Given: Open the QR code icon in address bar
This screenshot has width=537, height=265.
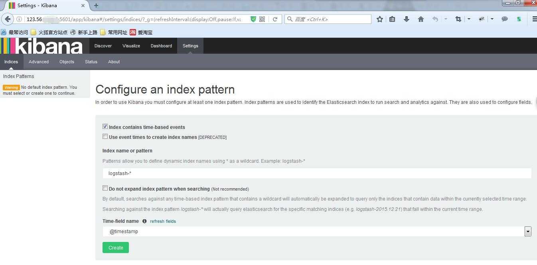Looking at the screenshot, I should [262, 19].
